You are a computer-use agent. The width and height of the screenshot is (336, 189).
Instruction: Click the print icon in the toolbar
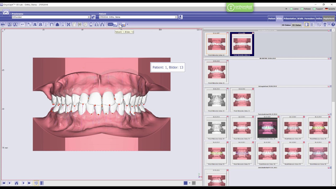[3, 24]
